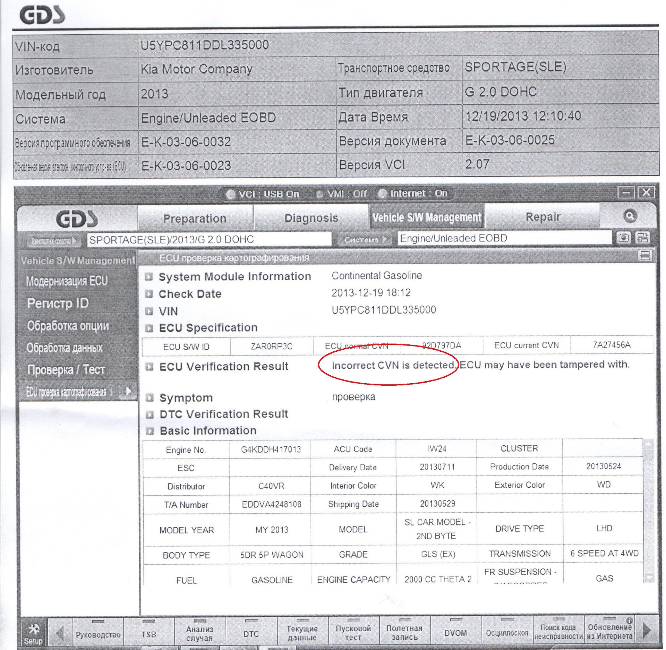Expand the ECU Specification section bullet
The image size is (666, 650).
[x=149, y=328]
